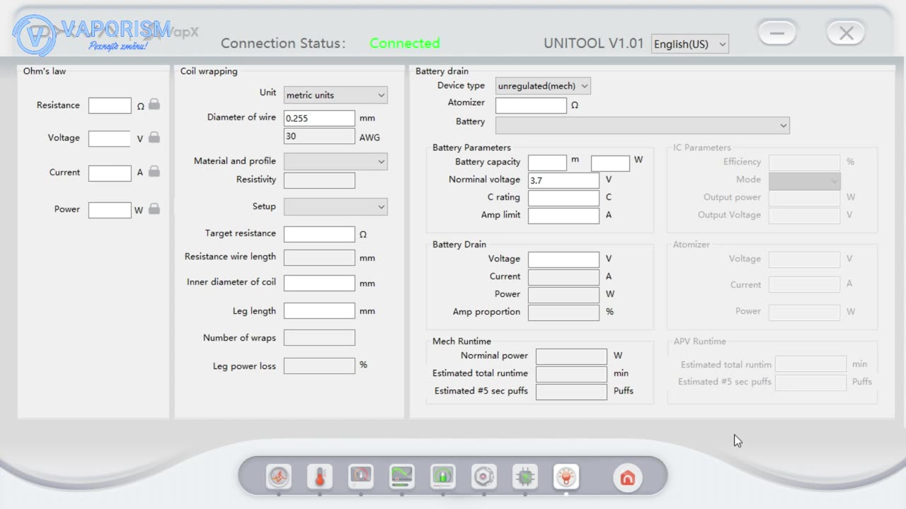Open the gauge with down arrow icon
The width and height of the screenshot is (906, 509).
click(x=361, y=476)
